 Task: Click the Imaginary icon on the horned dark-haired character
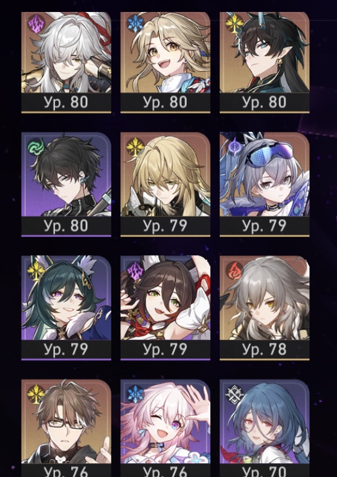click(235, 23)
